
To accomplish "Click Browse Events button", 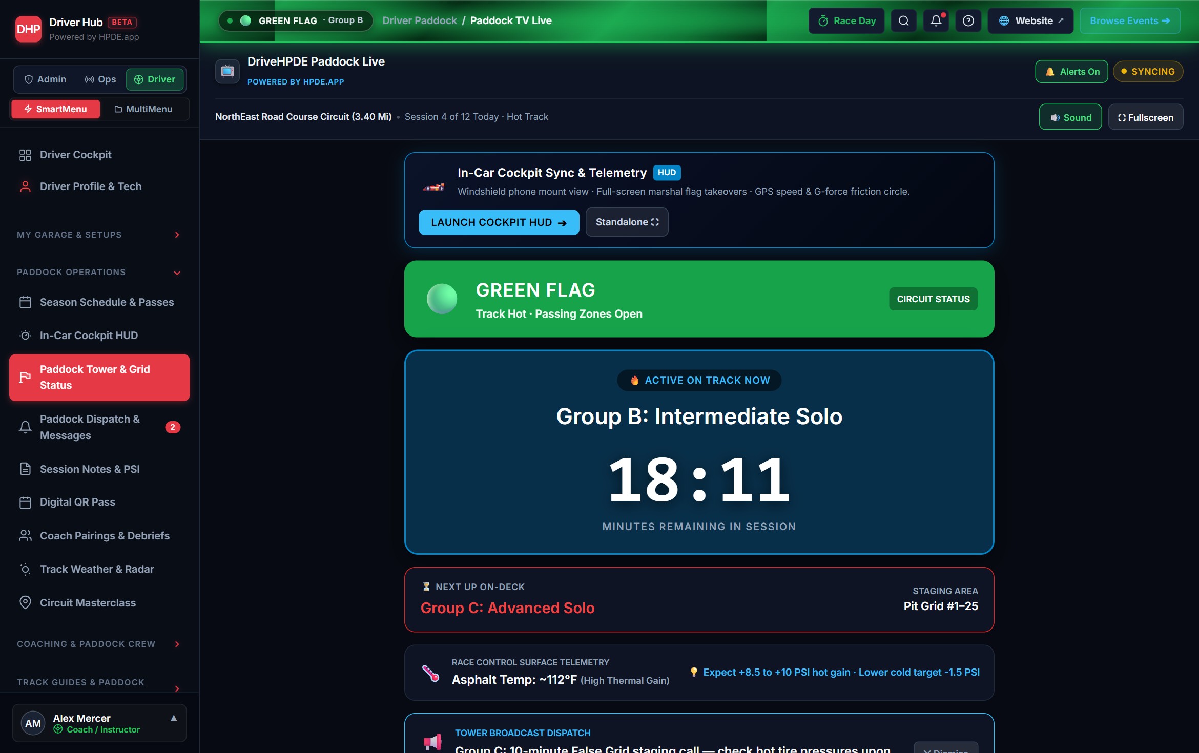I will pos(1130,21).
